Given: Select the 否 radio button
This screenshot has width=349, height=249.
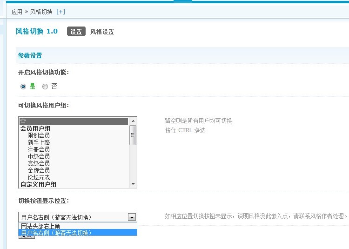Looking at the screenshot, I should [x=45, y=87].
